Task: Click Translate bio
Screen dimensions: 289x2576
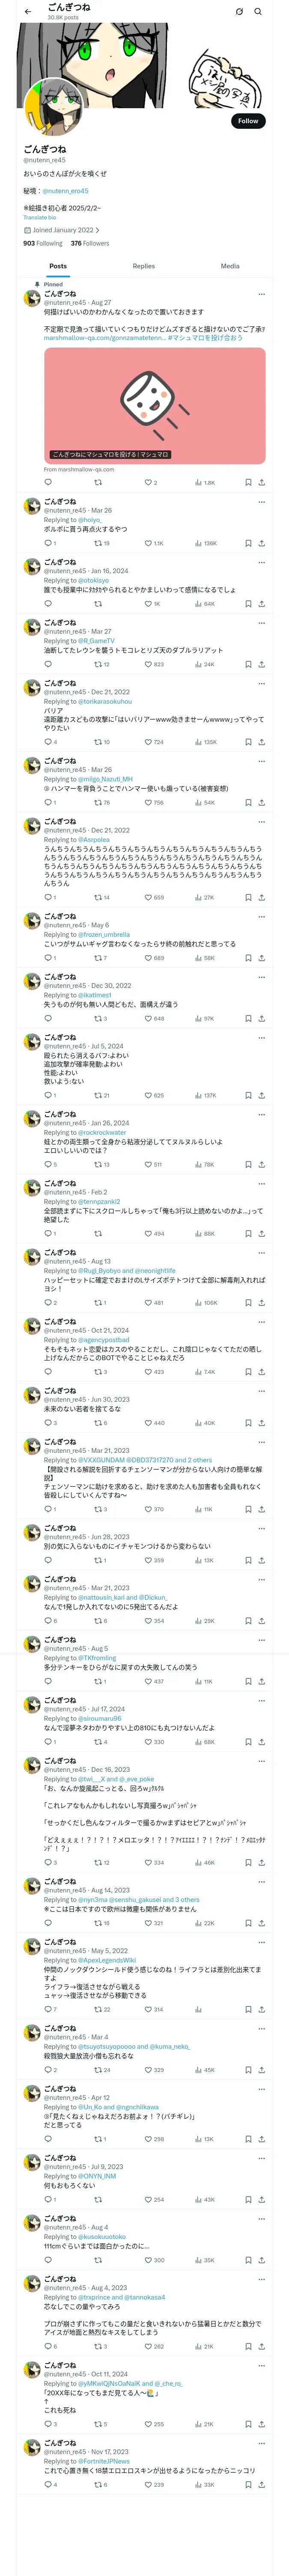Action: click(40, 217)
